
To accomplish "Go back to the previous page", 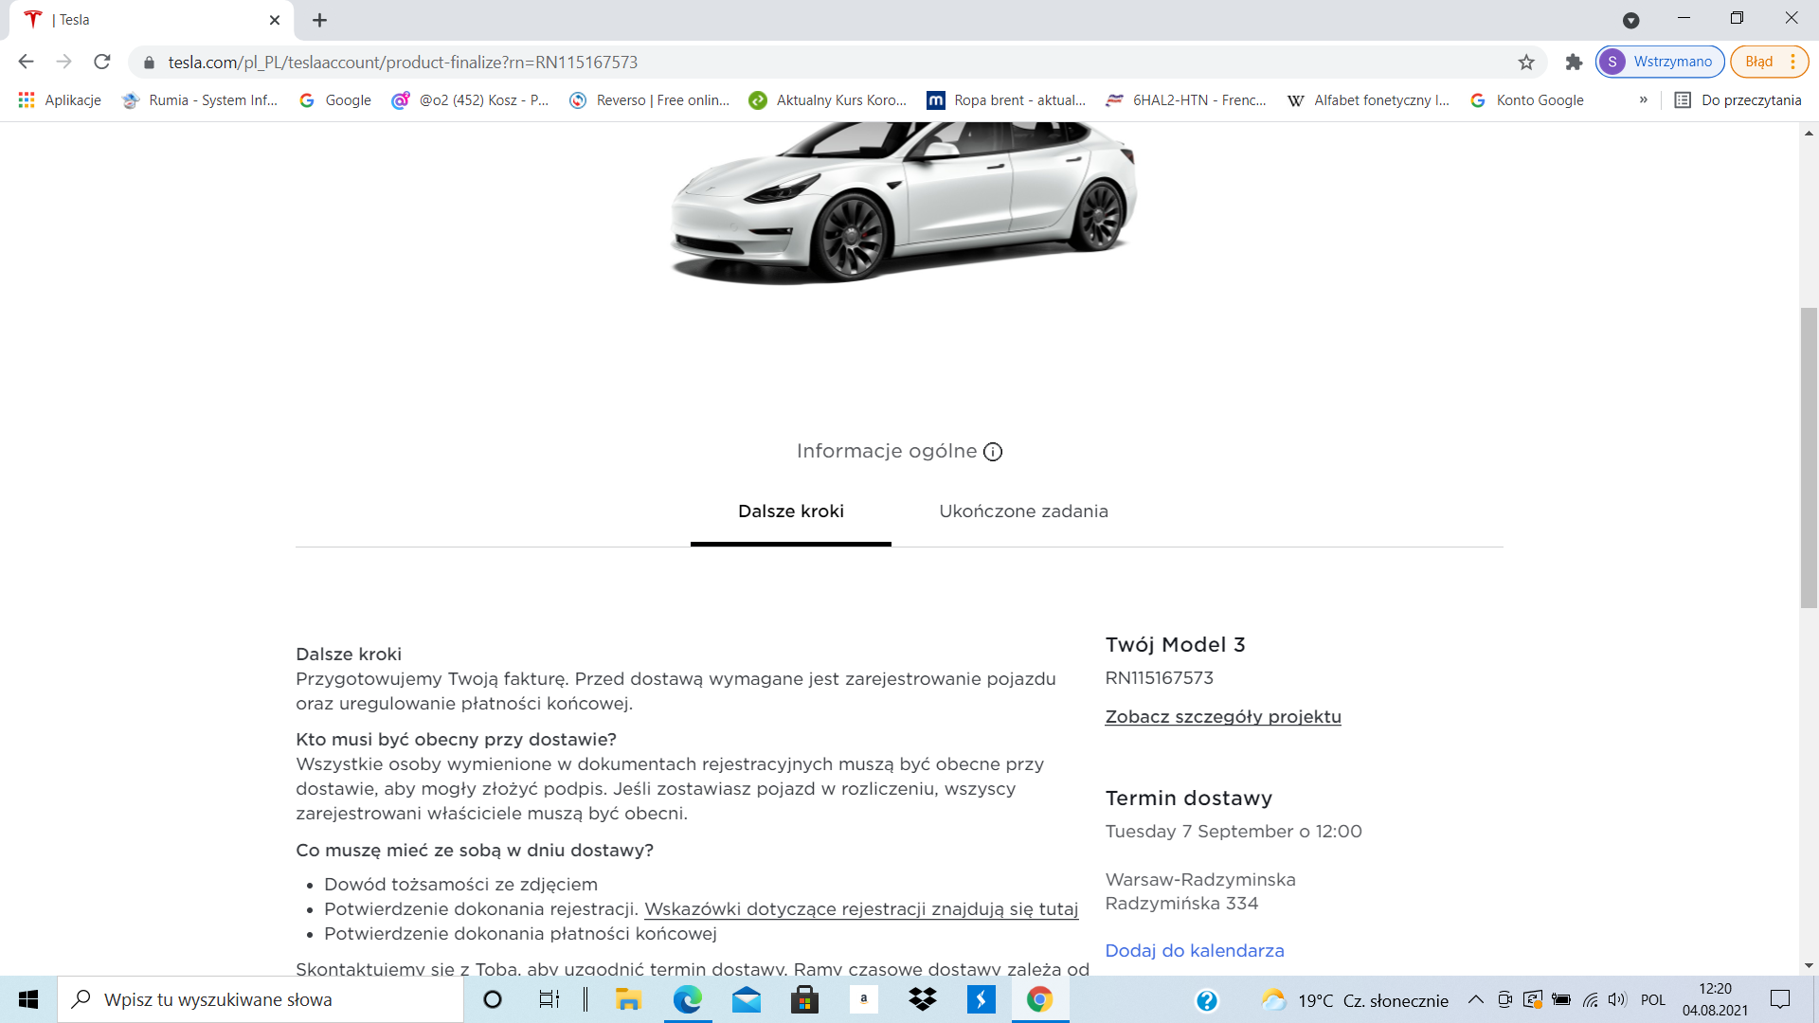I will 26,62.
